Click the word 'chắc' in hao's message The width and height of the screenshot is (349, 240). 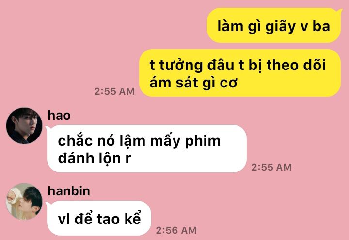(75, 140)
